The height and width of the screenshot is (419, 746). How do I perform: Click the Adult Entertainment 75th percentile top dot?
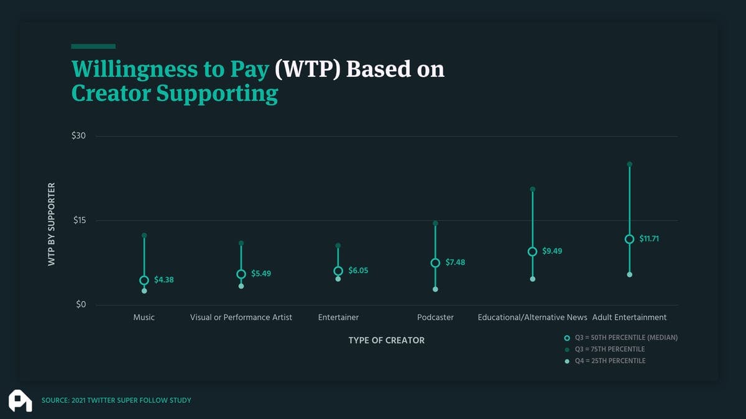(x=629, y=164)
